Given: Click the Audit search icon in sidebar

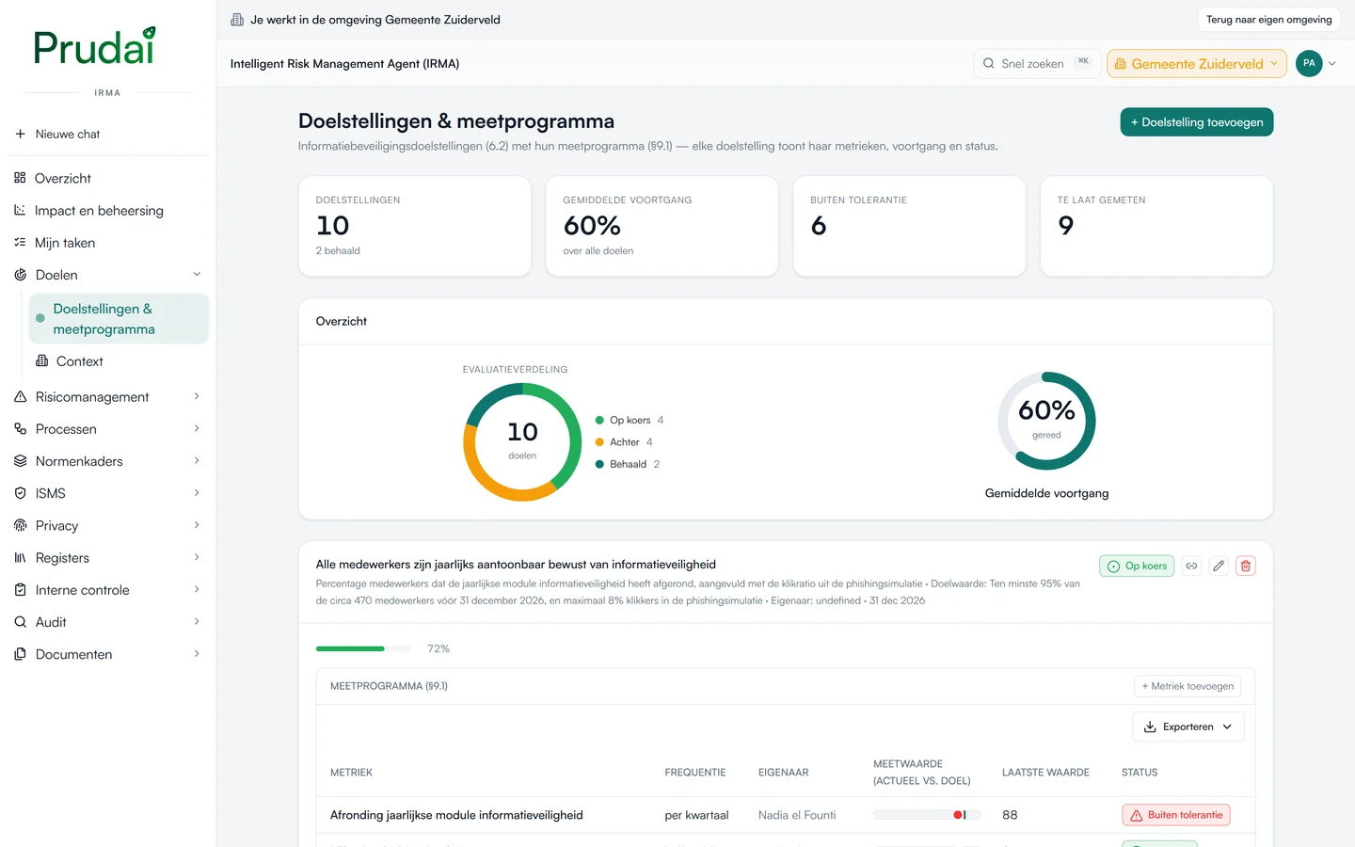Looking at the screenshot, I should tap(20, 622).
